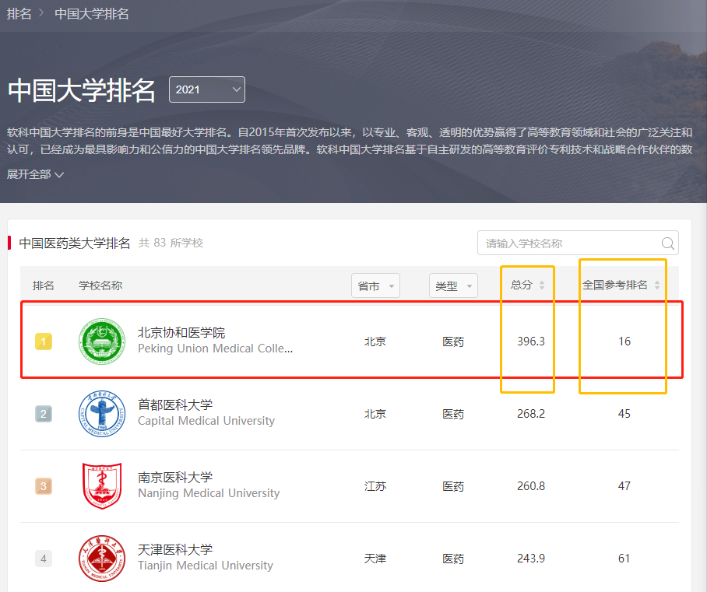The image size is (707, 592).
Task: Click the 学校名称 column header
Action: [100, 285]
